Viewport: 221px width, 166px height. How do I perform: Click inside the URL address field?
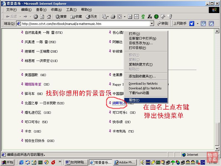coord(83,24)
